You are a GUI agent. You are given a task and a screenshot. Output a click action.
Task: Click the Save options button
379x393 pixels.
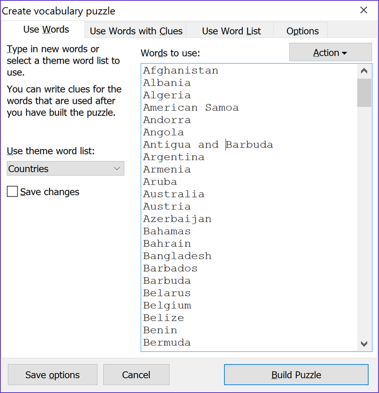[x=52, y=375]
